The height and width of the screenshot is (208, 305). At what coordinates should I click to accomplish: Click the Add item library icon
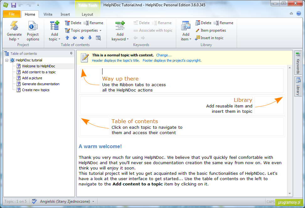tap(186, 26)
